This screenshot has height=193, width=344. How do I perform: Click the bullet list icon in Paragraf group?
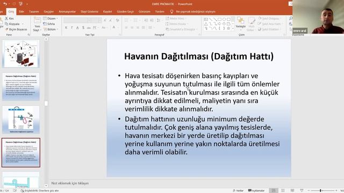pos(127,20)
